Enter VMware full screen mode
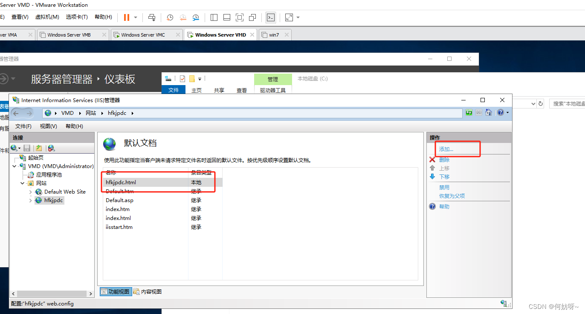Image resolution: width=585 pixels, height=314 pixels. [240, 17]
